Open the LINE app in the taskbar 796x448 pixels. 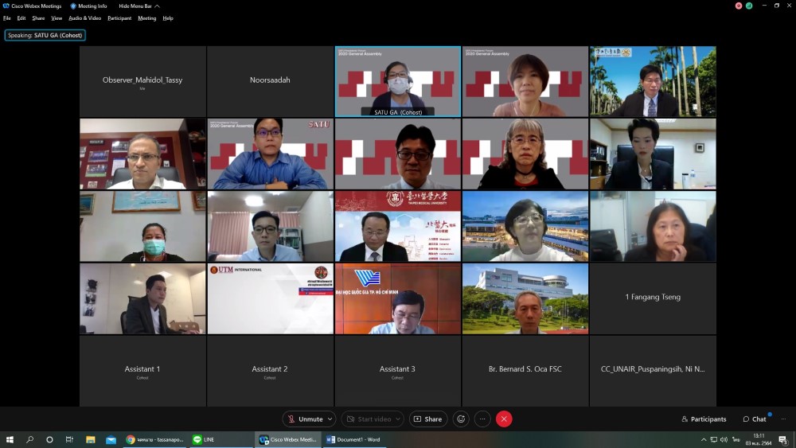coord(205,439)
